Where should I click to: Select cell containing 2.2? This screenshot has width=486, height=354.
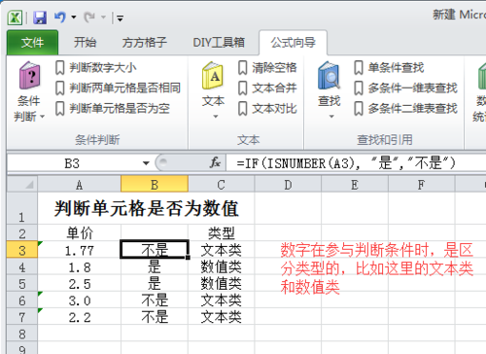[x=80, y=317]
